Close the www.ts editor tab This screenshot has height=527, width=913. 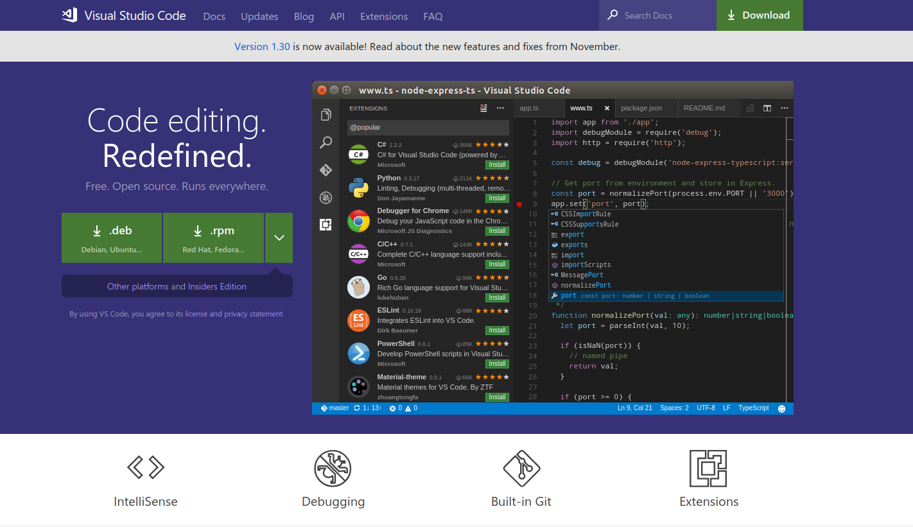pos(607,108)
